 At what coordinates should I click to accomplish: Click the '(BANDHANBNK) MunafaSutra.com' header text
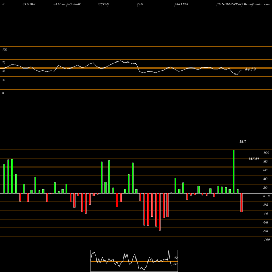pyautogui.click(x=243, y=4)
